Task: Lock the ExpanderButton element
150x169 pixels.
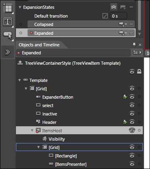Action: click(x=139, y=97)
